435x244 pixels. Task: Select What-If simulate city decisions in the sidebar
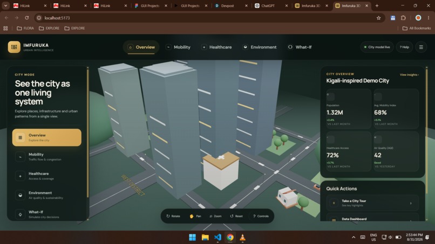pos(46,214)
